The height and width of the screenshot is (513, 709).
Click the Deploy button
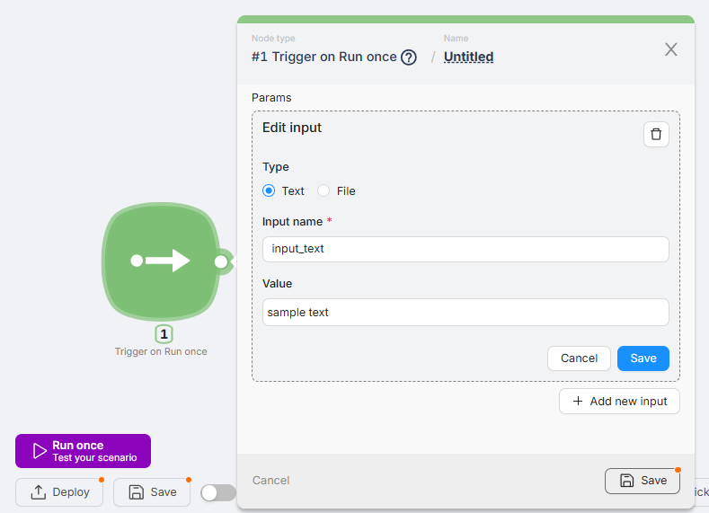(60, 492)
